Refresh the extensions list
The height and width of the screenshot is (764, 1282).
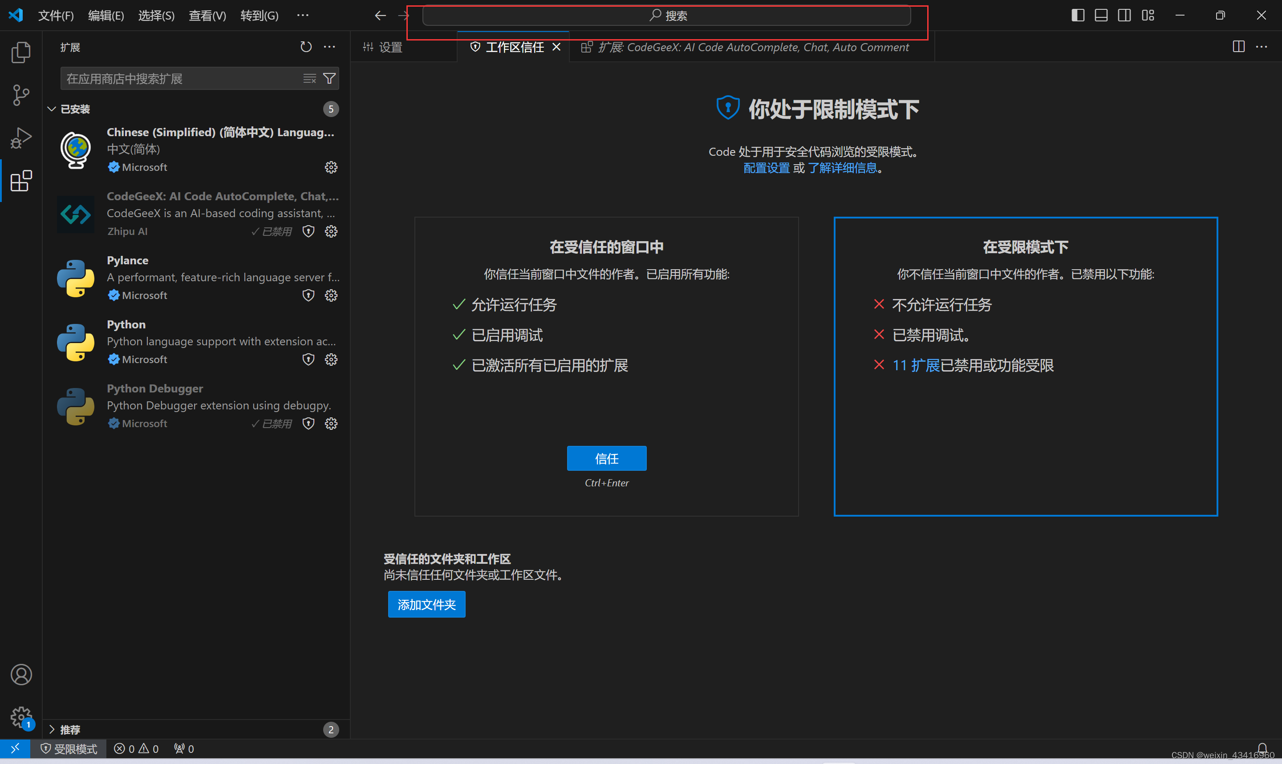(x=306, y=47)
